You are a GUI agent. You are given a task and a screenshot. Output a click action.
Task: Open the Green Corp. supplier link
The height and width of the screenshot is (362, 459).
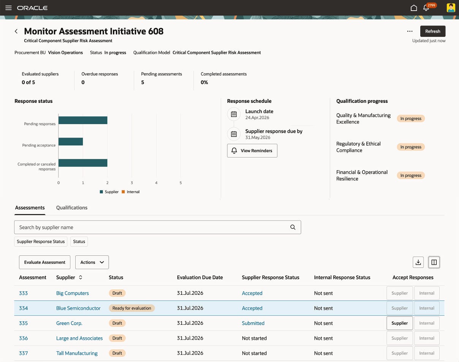69,323
